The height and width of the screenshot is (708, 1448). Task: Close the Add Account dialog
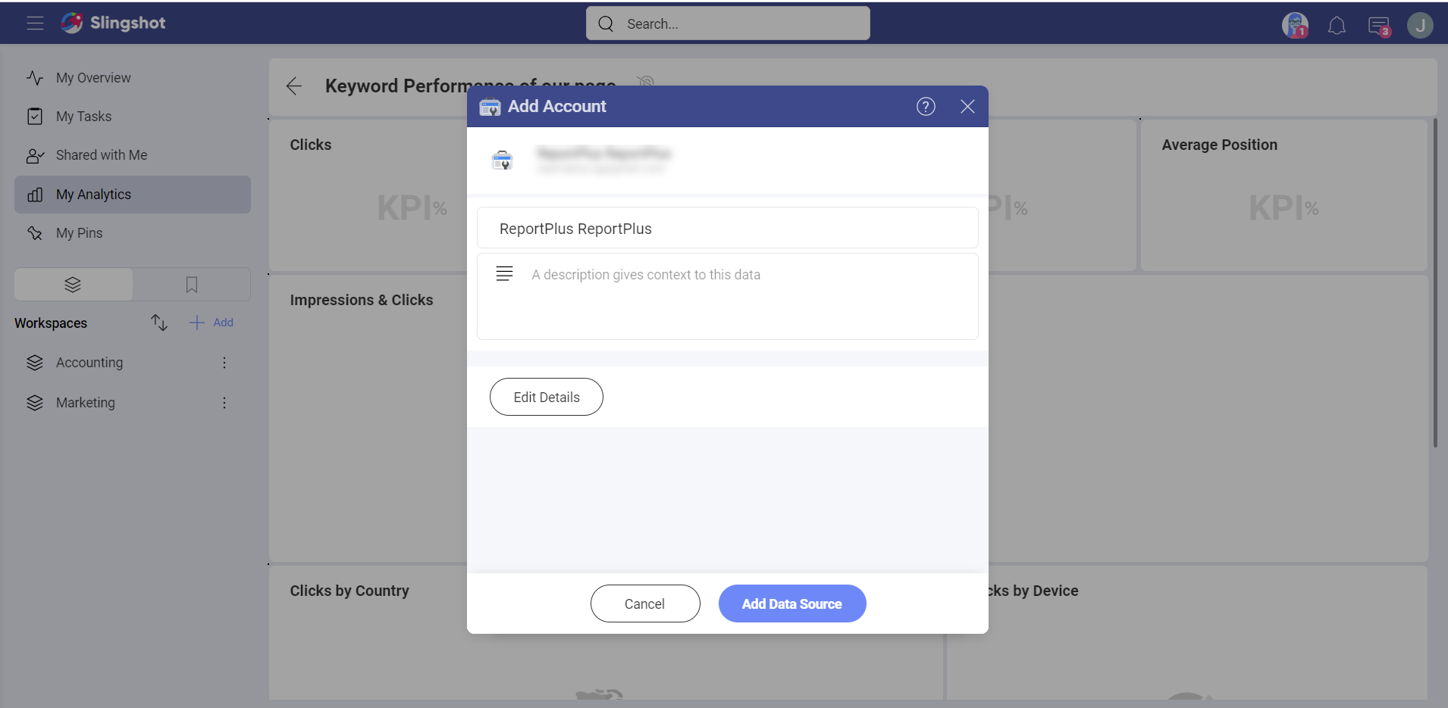[967, 106]
